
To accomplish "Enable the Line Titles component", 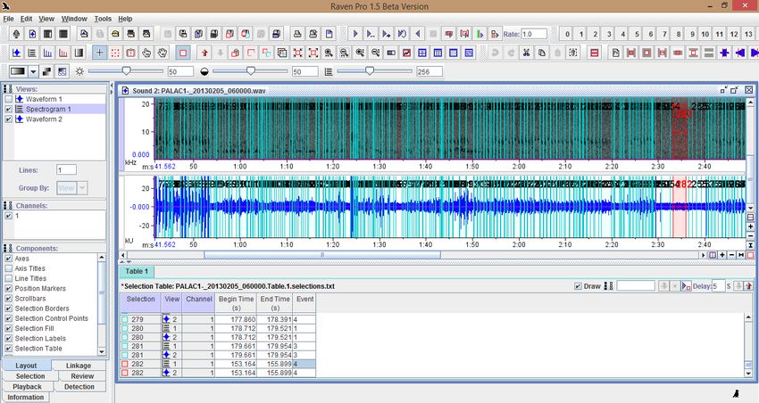I will (8, 279).
